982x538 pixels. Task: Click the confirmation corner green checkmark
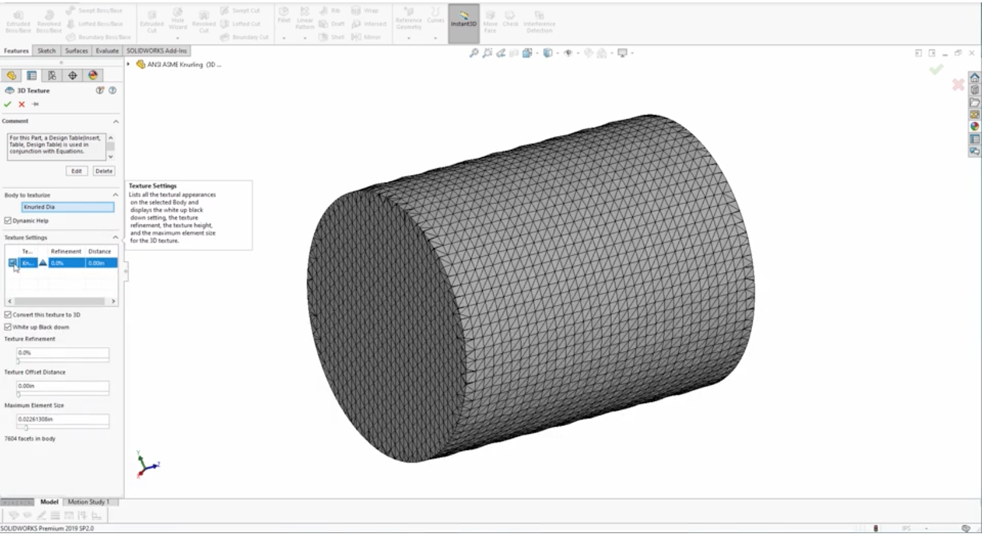click(x=936, y=69)
